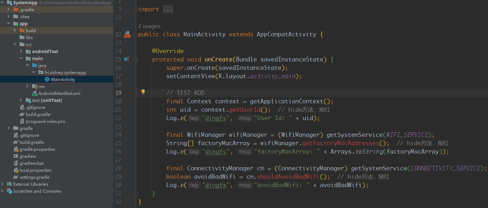Expand the res folder
Image resolution: width=488 pixels, height=208 pixels.
point(28,87)
